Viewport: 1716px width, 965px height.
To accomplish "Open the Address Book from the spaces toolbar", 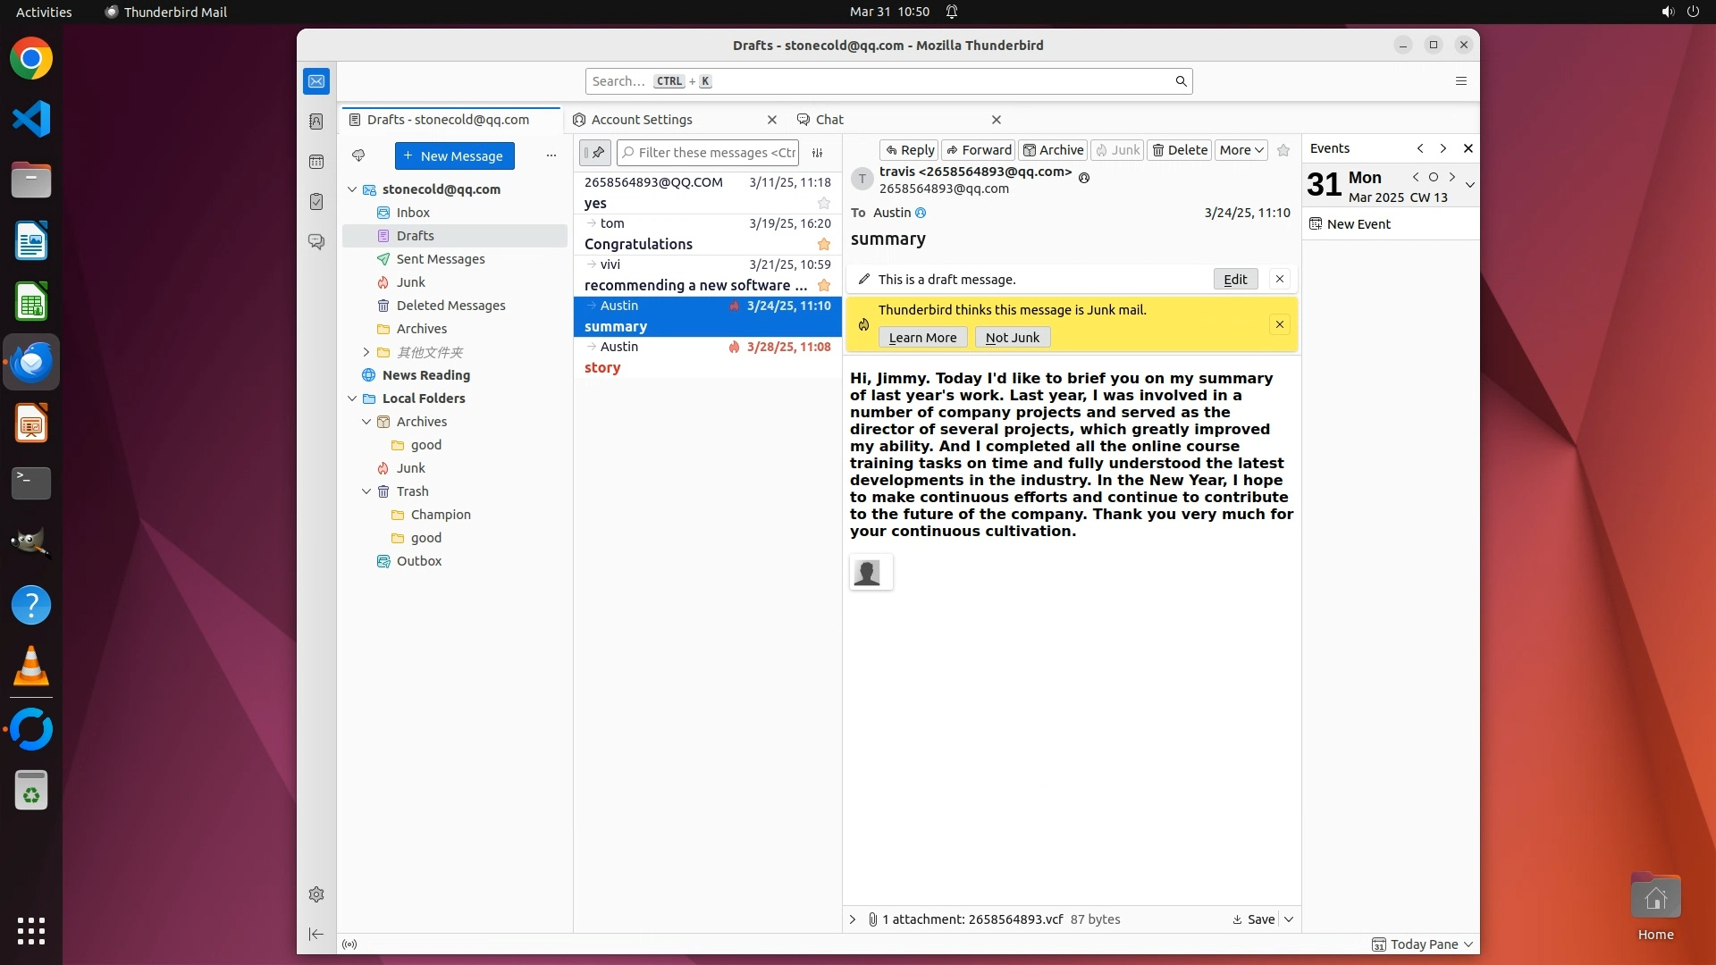I will click(x=316, y=122).
